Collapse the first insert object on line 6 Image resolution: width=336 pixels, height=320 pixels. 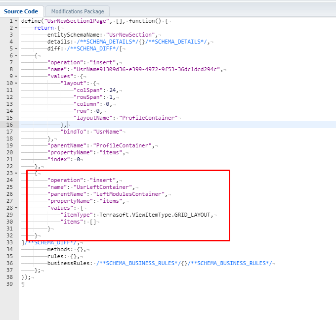[x=18, y=56]
